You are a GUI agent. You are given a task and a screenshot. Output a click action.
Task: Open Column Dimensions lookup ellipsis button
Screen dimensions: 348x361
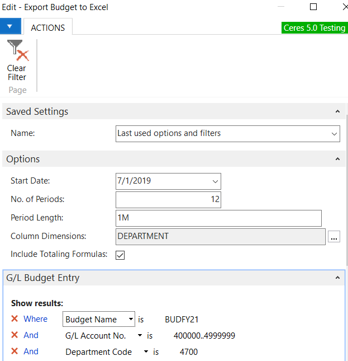pyautogui.click(x=334, y=237)
